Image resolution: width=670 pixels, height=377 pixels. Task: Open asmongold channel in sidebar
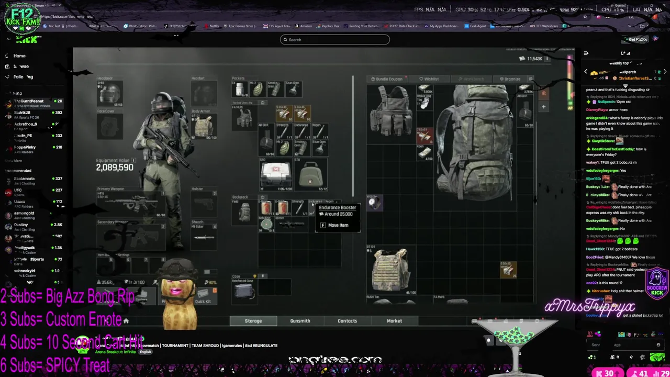(x=33, y=215)
